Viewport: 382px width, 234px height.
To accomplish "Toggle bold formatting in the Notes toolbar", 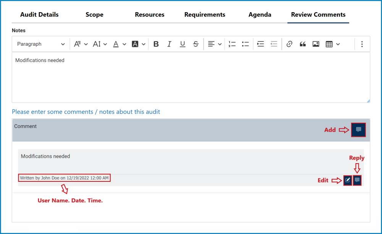I will tap(156, 44).
